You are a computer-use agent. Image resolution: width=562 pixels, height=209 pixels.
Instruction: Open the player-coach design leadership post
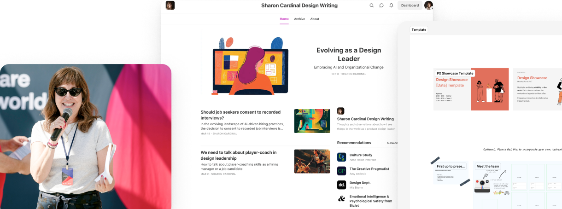(239, 155)
